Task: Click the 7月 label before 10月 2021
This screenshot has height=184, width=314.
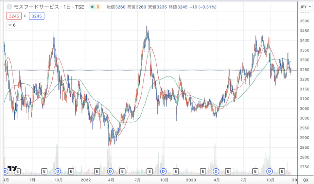Action: click(32, 180)
